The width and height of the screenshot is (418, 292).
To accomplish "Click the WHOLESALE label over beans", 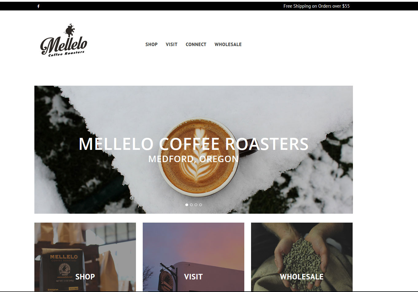I will coord(302,277).
